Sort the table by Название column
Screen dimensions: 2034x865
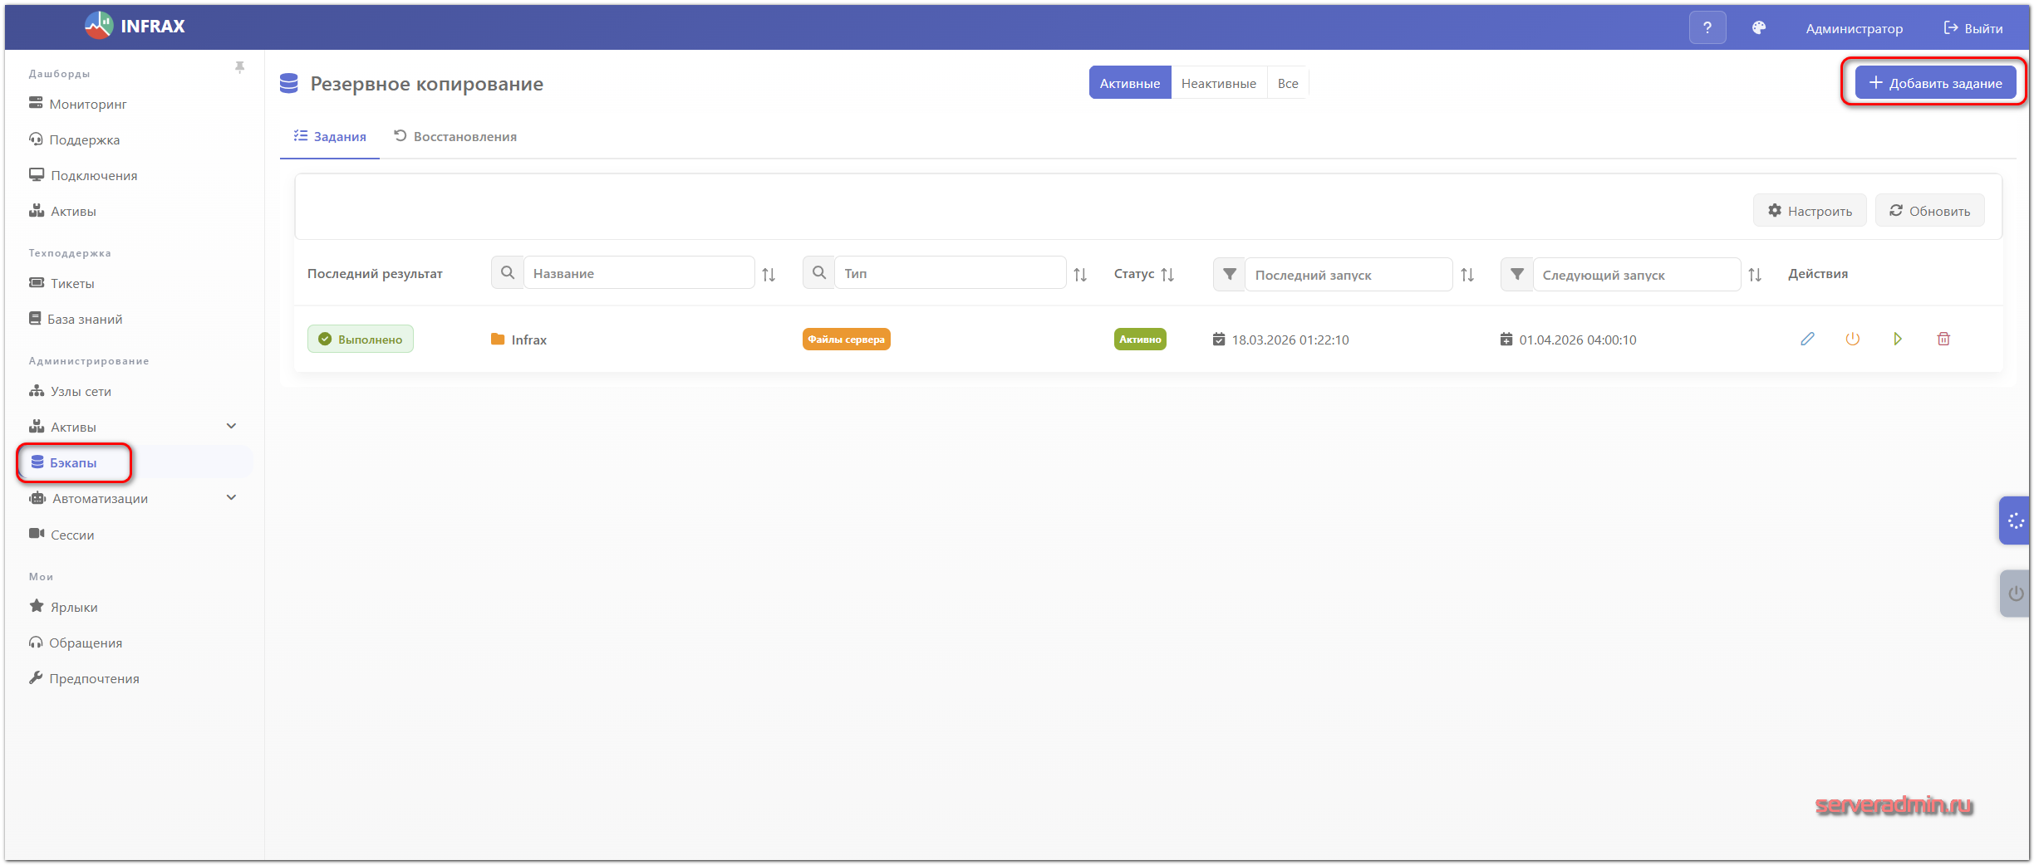769,274
